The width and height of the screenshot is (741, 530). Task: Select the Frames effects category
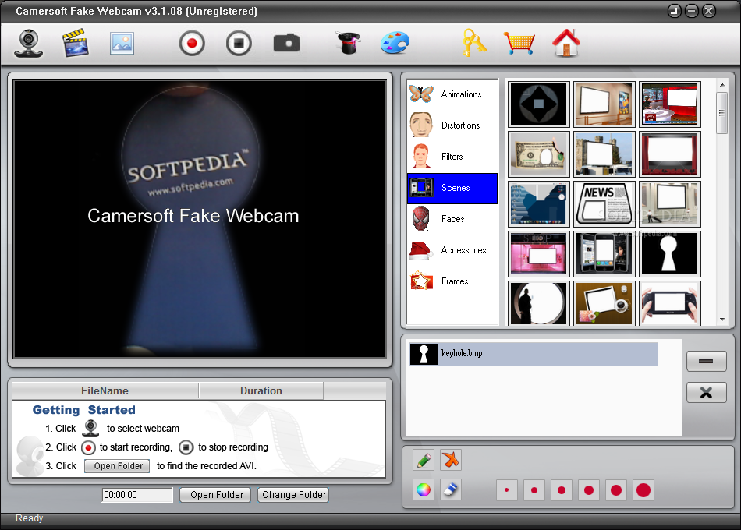(x=452, y=281)
